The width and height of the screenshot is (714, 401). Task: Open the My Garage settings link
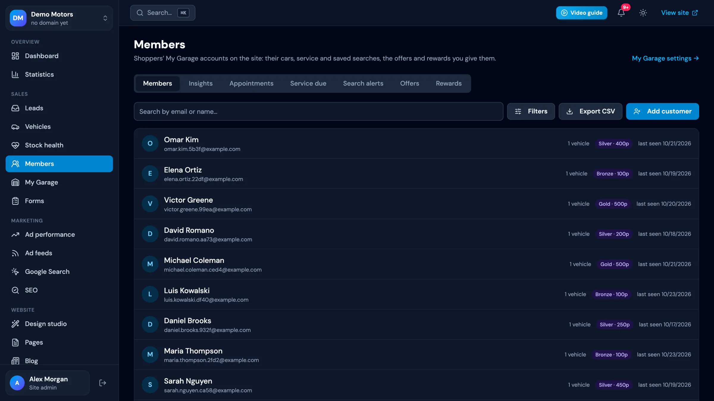(x=665, y=59)
